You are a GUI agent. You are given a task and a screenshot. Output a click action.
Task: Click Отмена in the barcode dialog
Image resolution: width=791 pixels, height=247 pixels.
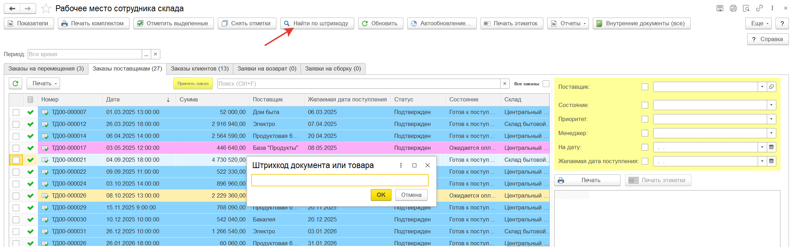click(411, 195)
